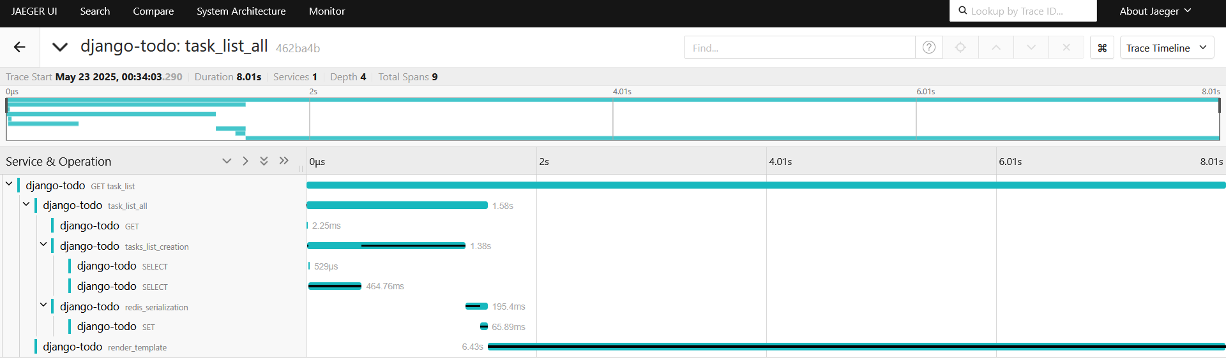Screen dimensions: 1226x360
Task: Open the find help question-mark icon
Action: tap(929, 47)
